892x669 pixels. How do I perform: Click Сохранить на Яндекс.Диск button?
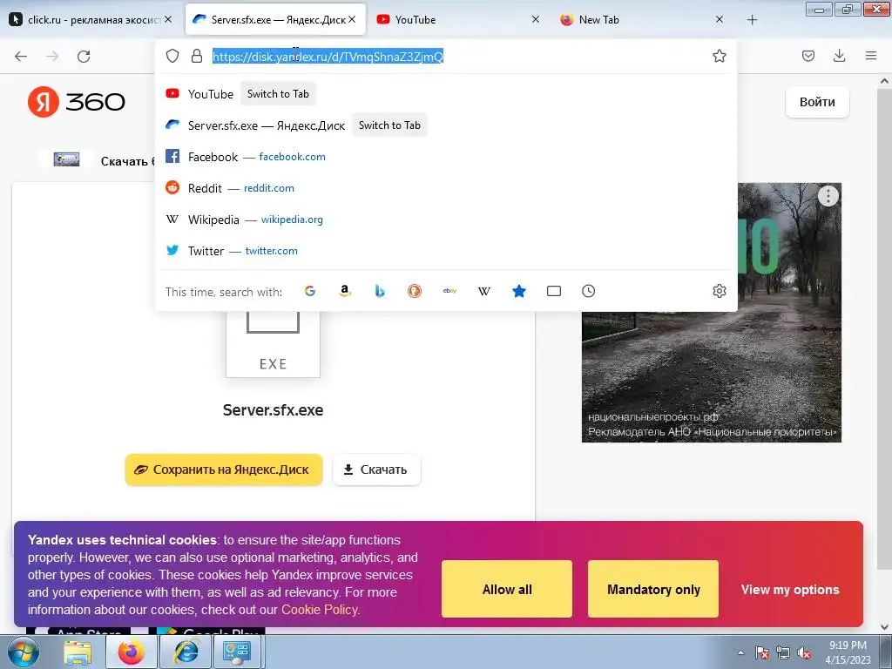coord(224,470)
